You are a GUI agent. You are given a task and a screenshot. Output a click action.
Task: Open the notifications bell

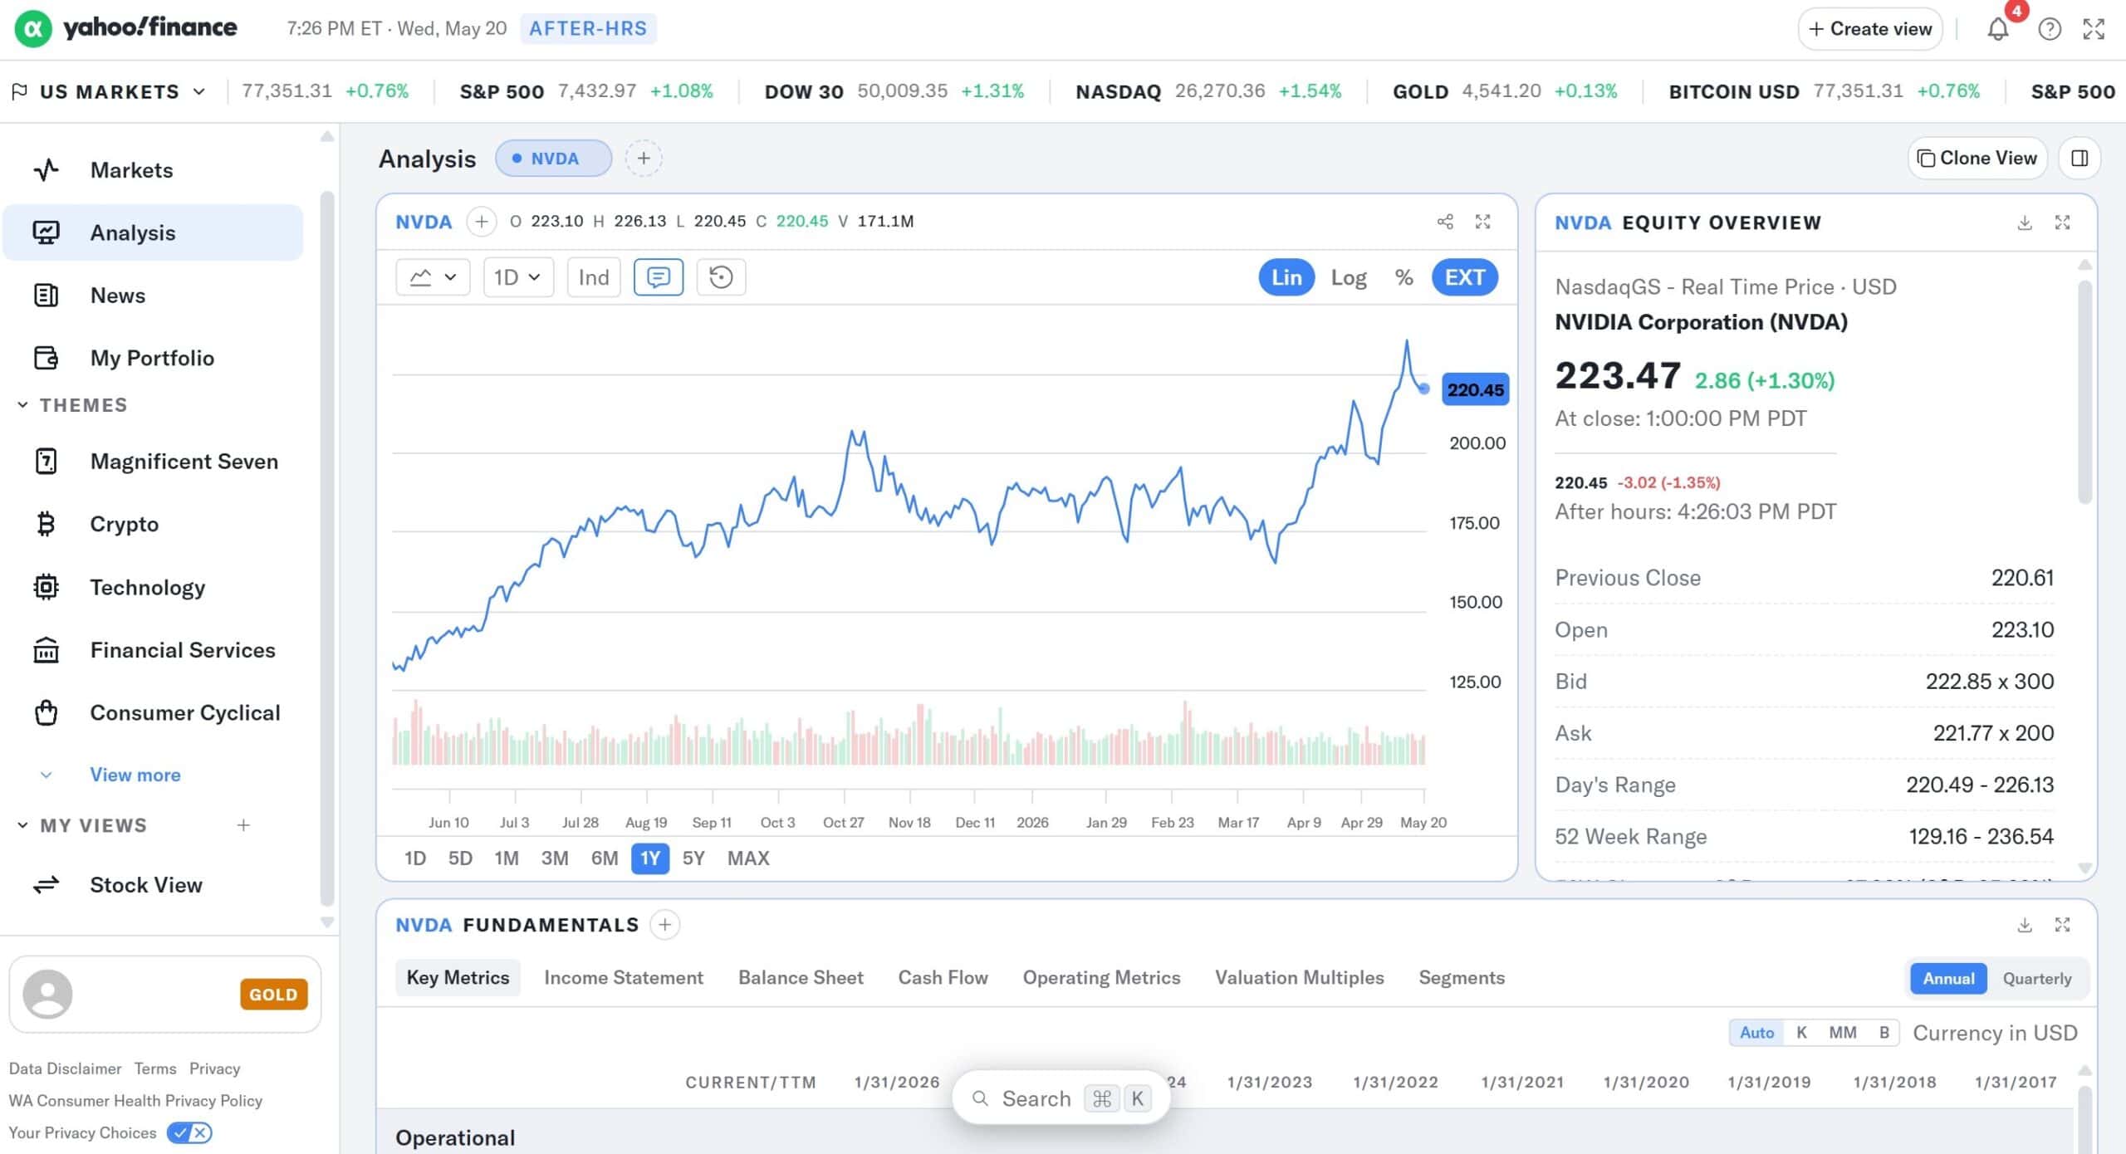[1997, 29]
